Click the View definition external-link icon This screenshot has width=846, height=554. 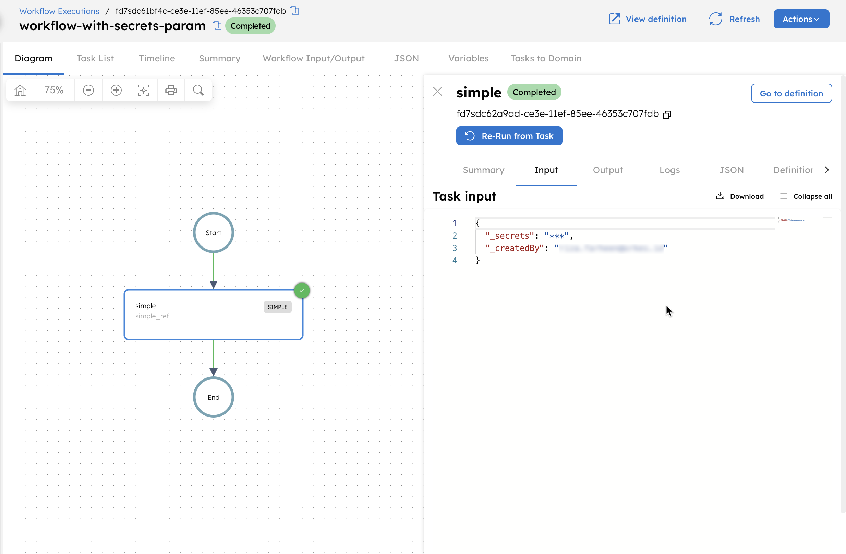[x=614, y=19]
